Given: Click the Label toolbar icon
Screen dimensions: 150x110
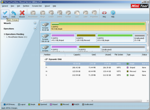Looking at the screenshot, I should tap(86, 13).
